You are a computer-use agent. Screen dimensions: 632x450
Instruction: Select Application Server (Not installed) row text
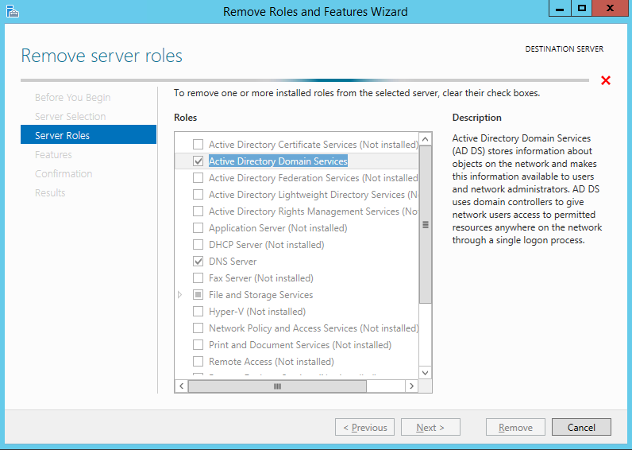(278, 228)
